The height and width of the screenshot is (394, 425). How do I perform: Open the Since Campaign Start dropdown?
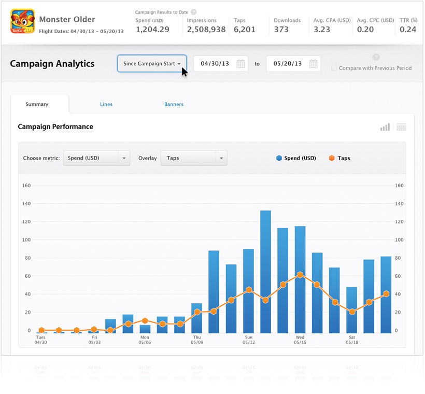(x=152, y=63)
